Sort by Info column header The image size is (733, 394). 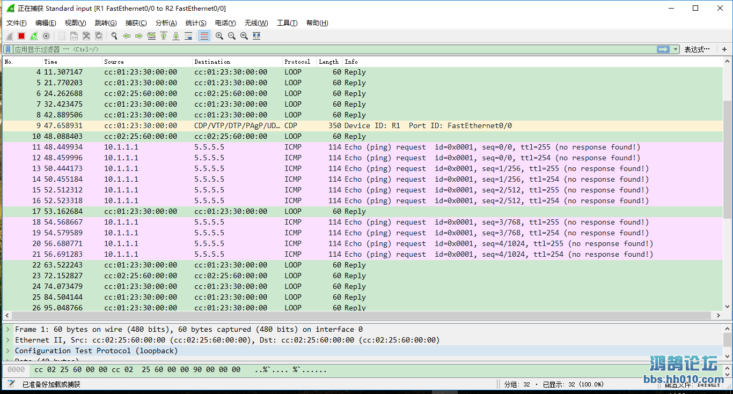coord(532,62)
